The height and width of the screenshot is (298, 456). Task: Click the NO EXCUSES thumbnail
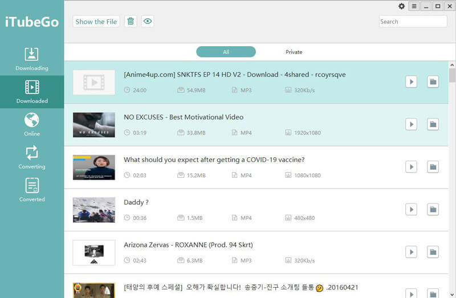coord(94,125)
